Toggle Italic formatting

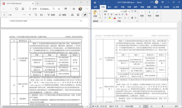(x=108, y=14)
